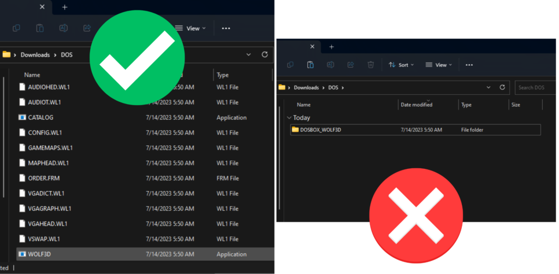Viewport: 559px width, 274px height.
Task: Select the VGAGRAPH.WL1 file
Action: 146,209
